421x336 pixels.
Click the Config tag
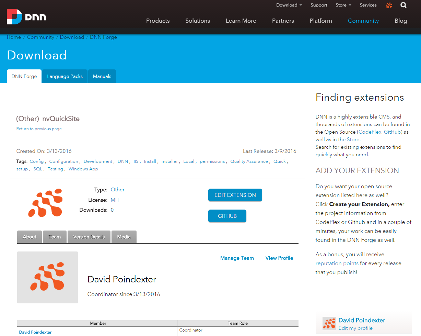pos(37,161)
